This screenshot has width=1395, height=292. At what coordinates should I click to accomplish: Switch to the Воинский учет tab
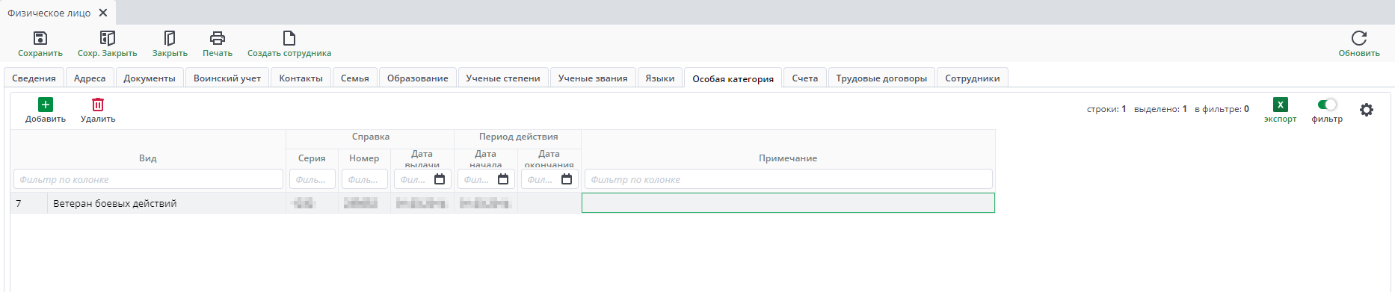click(x=227, y=78)
